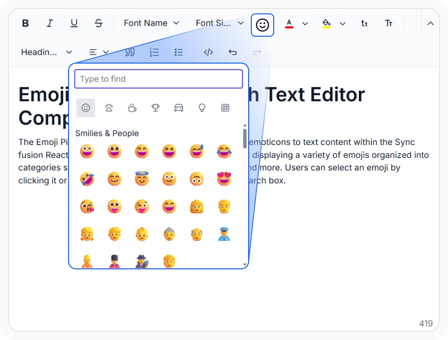Insert the grinning face with sweat emoji
This screenshot has width=448, height=340.
pos(197,152)
